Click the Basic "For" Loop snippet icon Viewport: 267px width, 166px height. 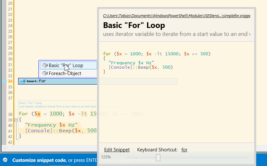click(x=45, y=66)
